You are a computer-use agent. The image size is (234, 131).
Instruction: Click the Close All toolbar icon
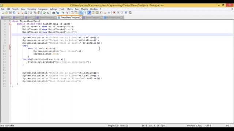(x=22, y=13)
